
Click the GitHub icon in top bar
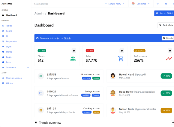pos(166,4)
